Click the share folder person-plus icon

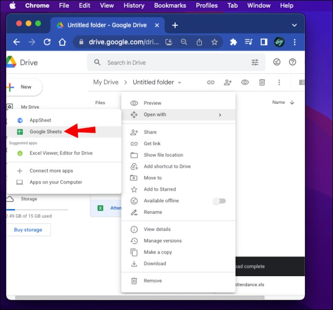(228, 82)
